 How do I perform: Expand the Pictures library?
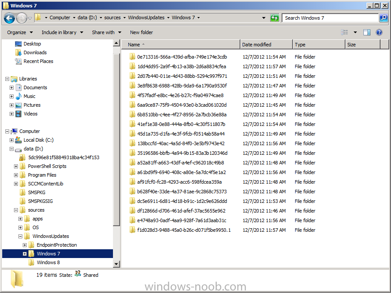(11, 105)
